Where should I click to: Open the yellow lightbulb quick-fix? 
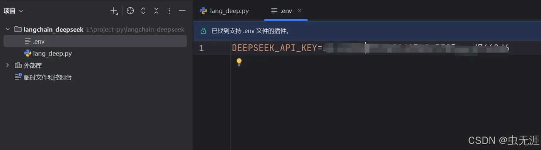coord(239,62)
